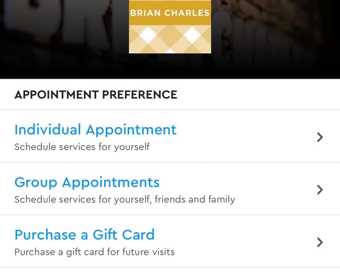Click the arrow icon for Individual Appointment
Image resolution: width=340 pixels, height=277 pixels.
[x=320, y=137]
